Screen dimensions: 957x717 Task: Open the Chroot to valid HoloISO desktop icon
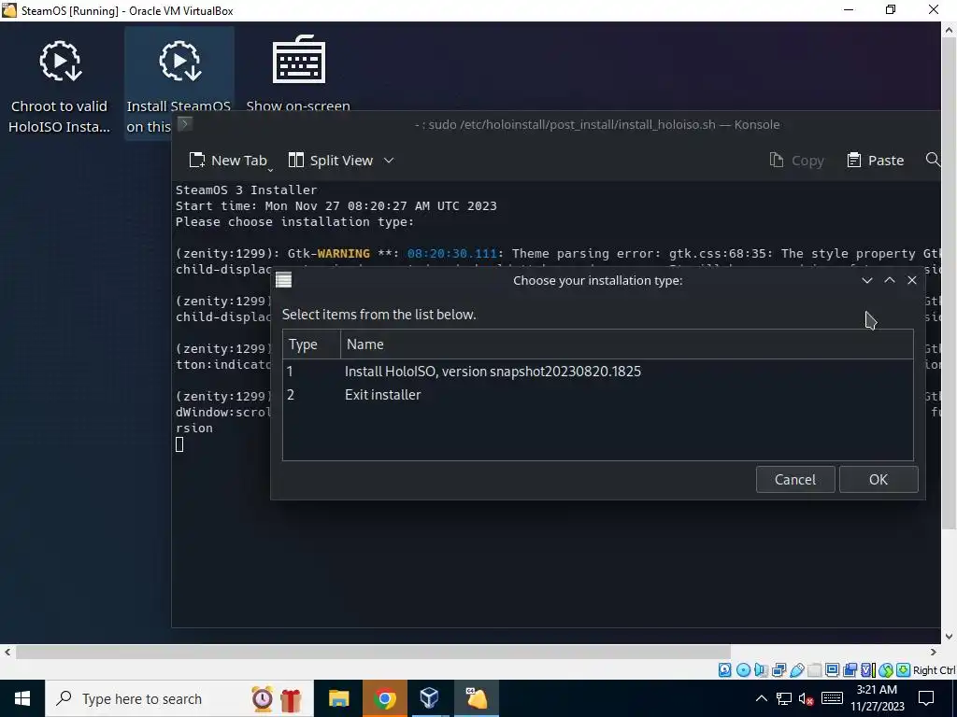59,86
